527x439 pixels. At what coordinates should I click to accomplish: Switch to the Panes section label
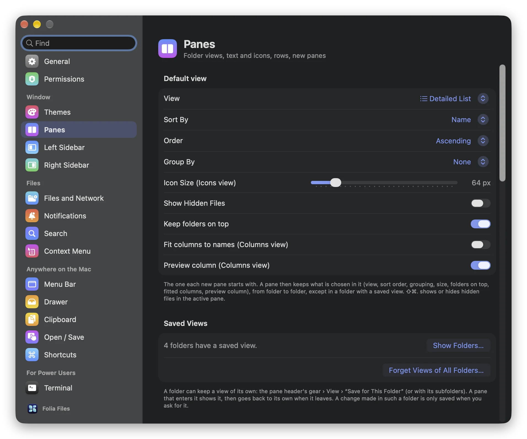pyautogui.click(x=55, y=130)
